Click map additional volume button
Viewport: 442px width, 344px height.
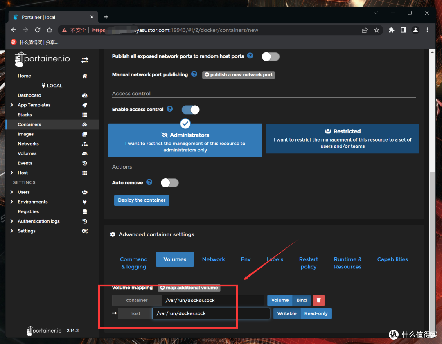[189, 288]
